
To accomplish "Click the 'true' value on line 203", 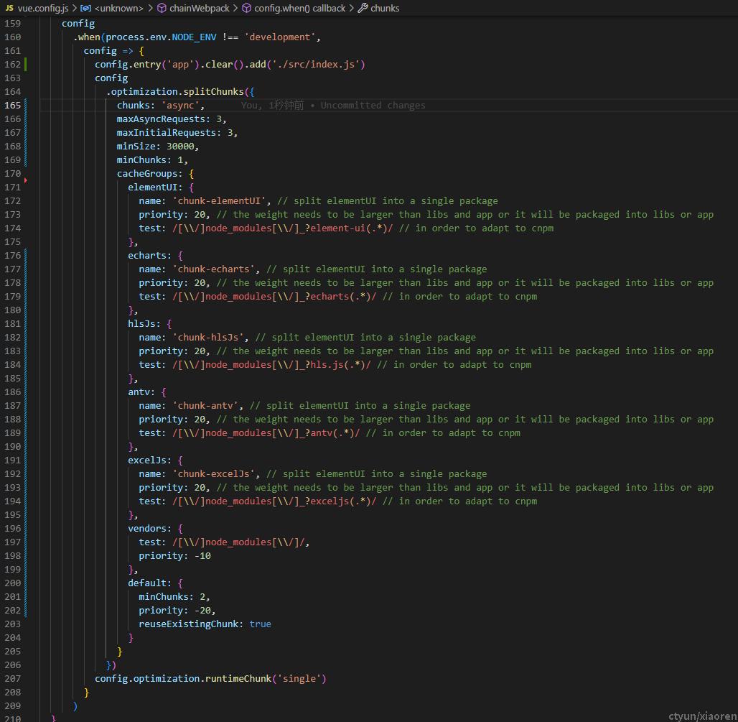I will (x=261, y=624).
